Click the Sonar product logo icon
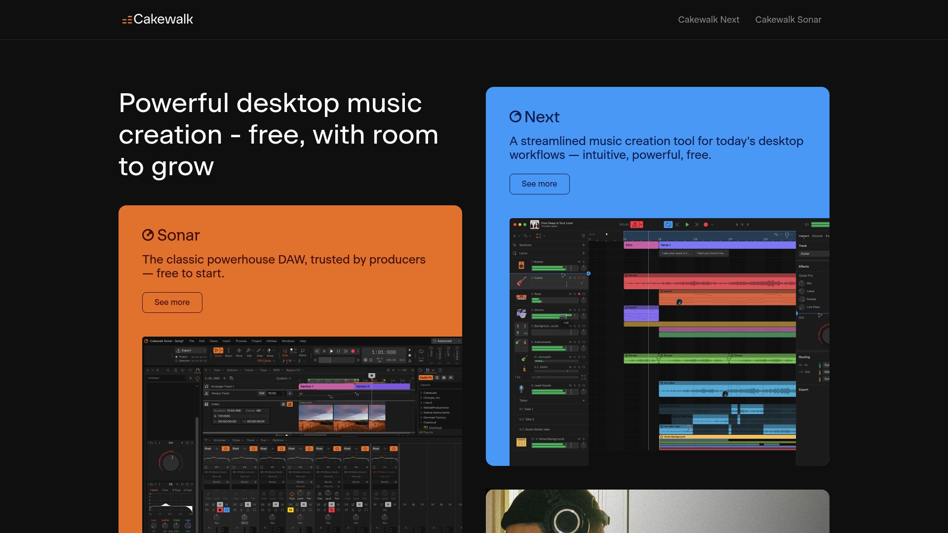 148,235
